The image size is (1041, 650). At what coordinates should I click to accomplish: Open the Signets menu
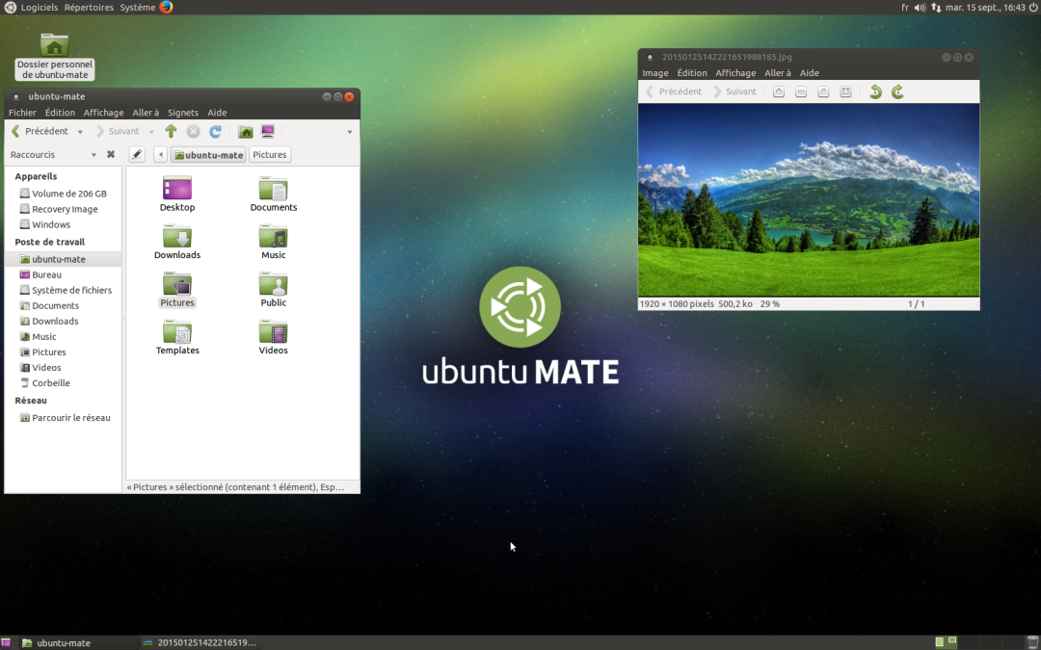point(183,113)
